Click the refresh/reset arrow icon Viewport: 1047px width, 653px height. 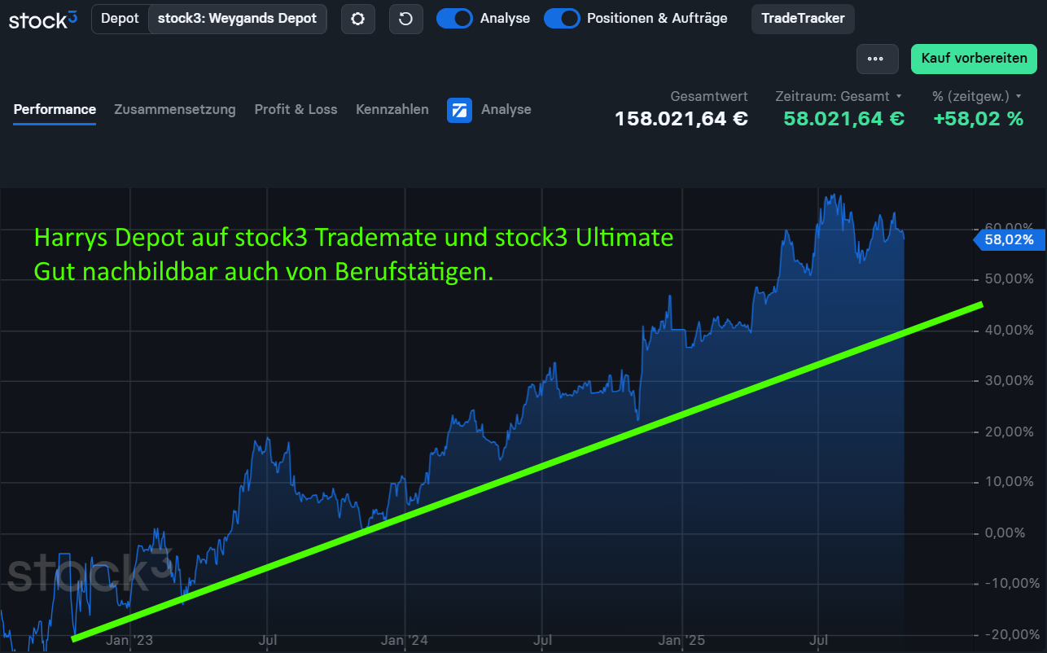(405, 19)
